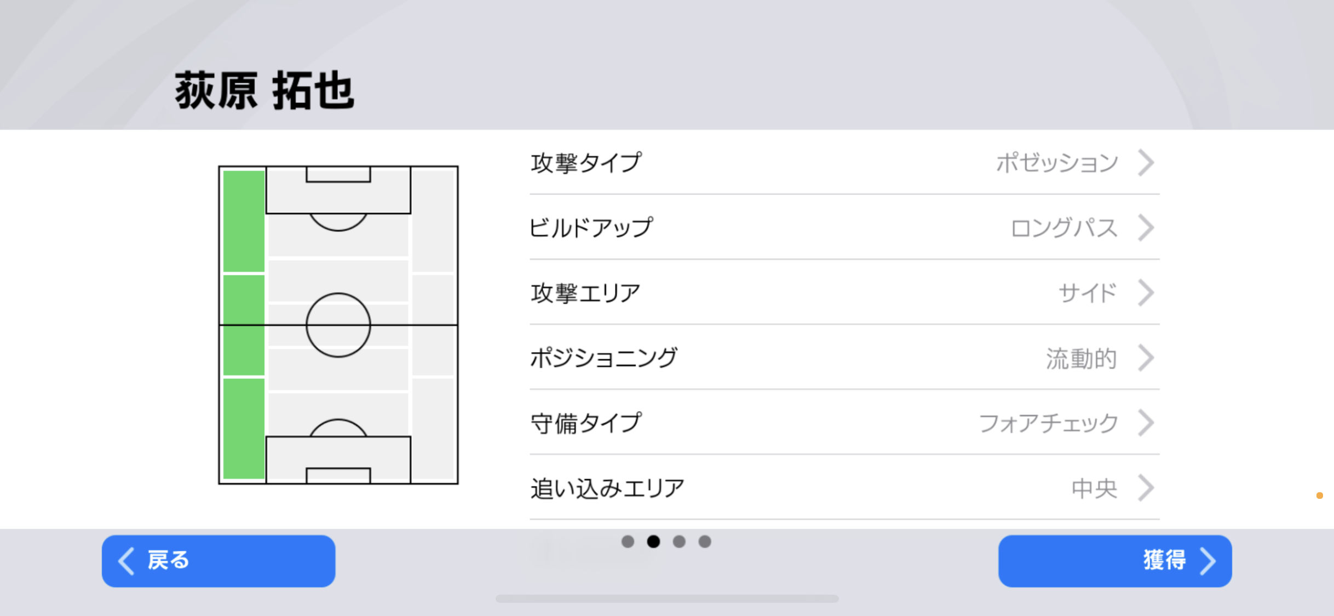Click the green left flank zone

[x=244, y=325]
